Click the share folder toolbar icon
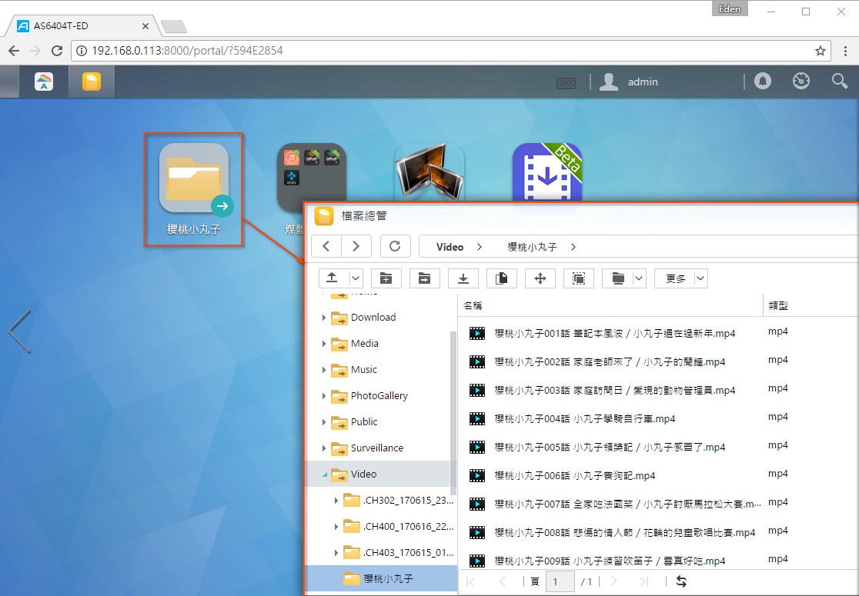The image size is (859, 596). coord(425,278)
